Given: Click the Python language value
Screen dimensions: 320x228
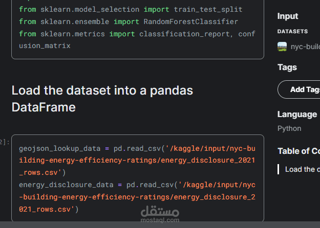Looking at the screenshot, I should pos(289,128).
